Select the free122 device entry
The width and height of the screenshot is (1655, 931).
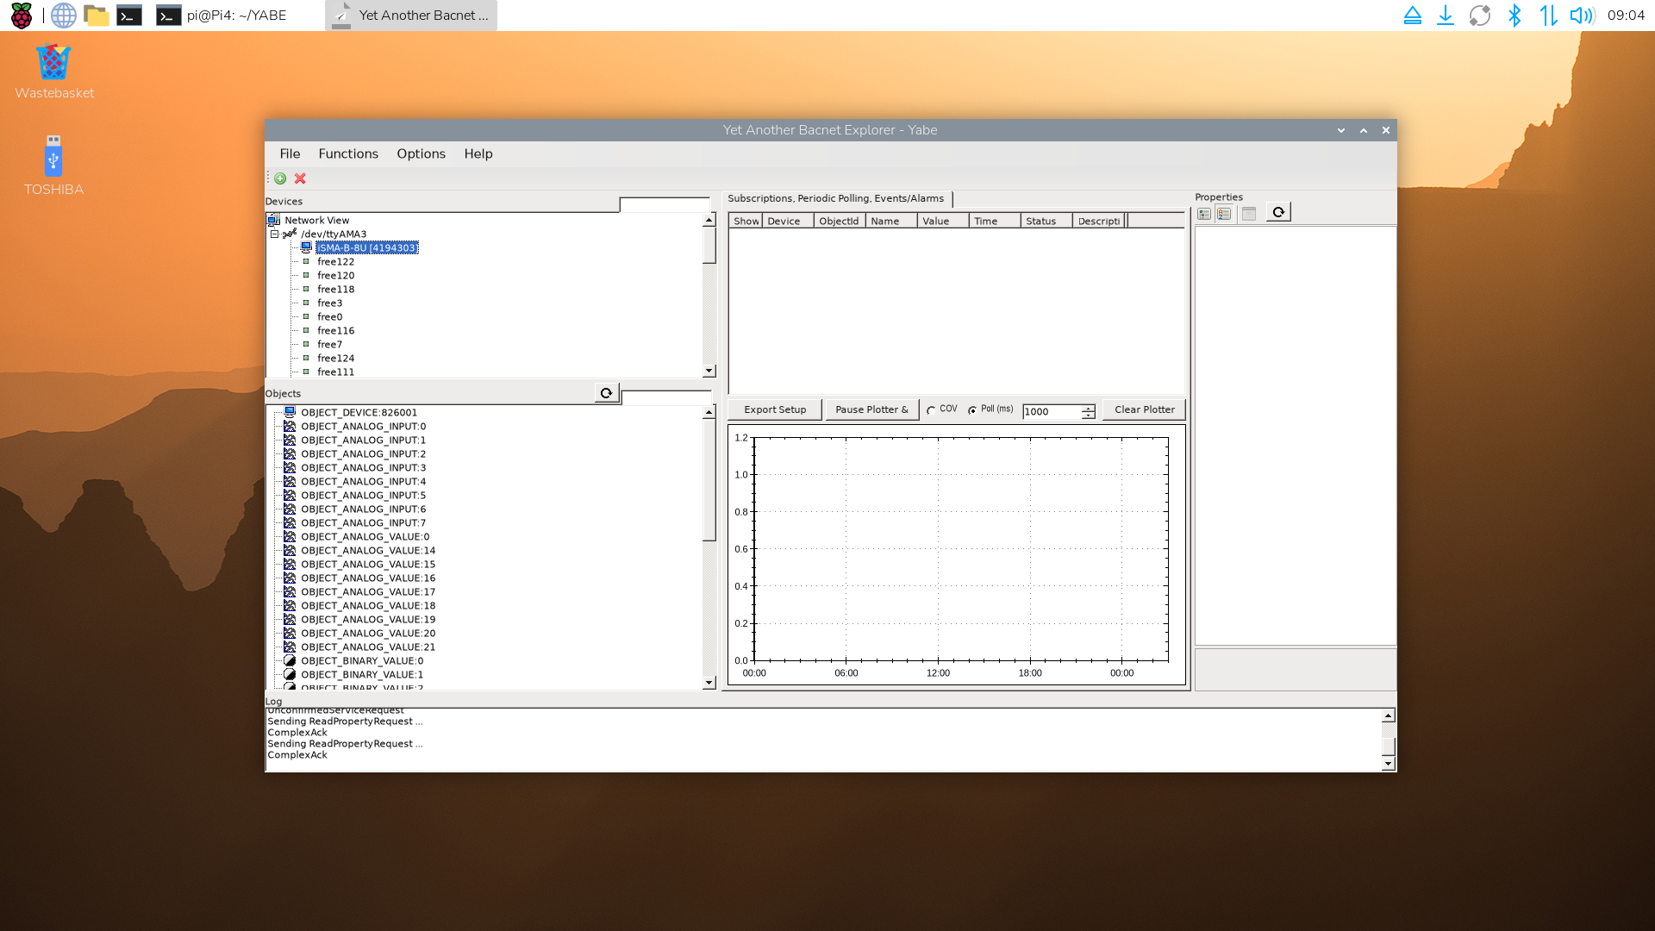(335, 261)
